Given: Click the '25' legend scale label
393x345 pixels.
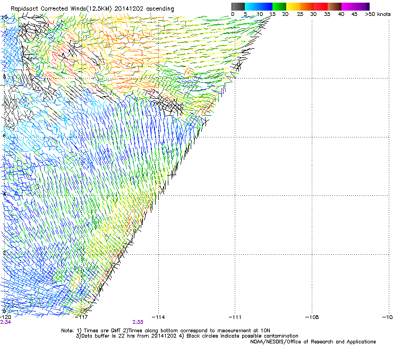Looking at the screenshot, I should (300, 14).
